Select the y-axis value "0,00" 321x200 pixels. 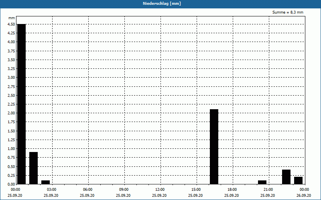coord(11,184)
